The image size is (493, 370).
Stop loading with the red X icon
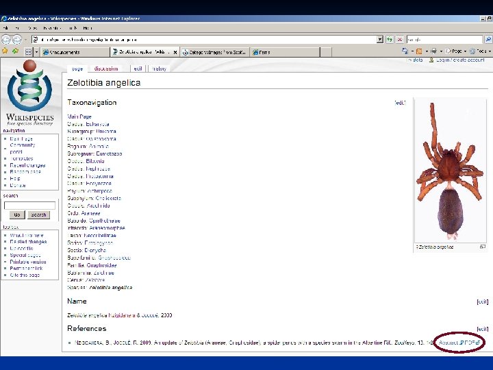point(399,40)
